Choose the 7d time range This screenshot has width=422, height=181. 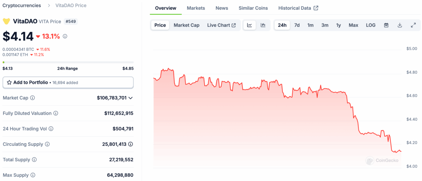click(297, 25)
